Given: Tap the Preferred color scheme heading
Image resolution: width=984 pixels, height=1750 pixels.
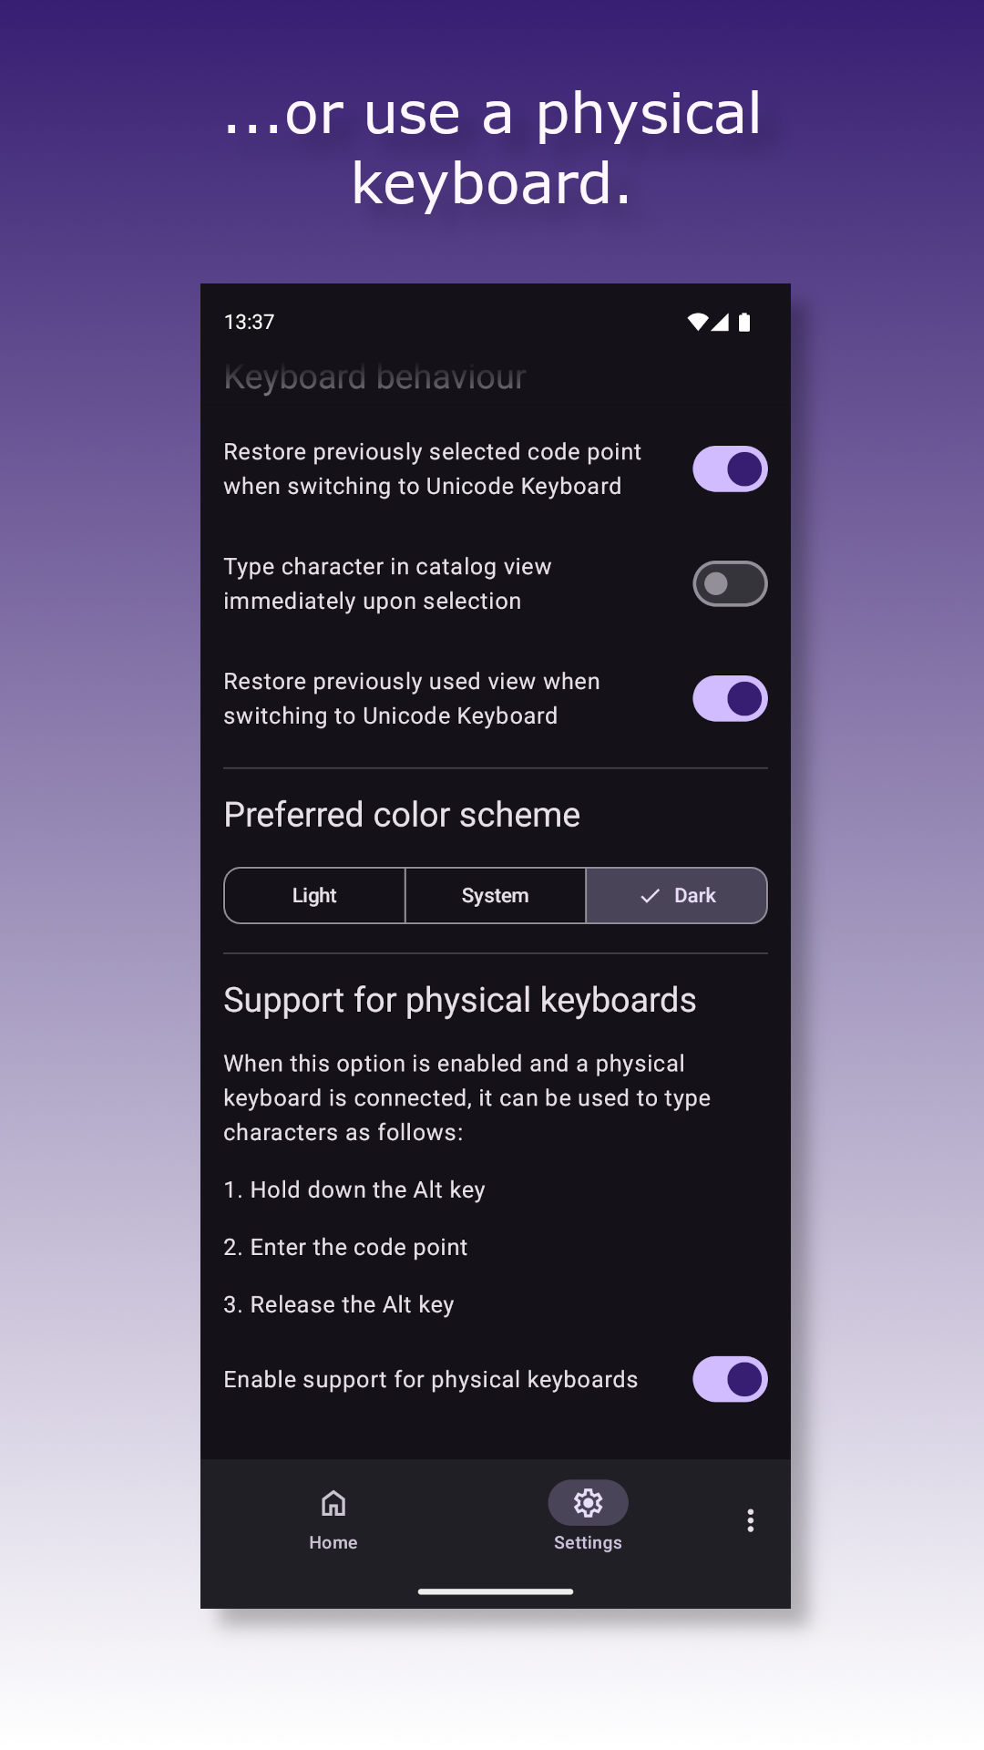Looking at the screenshot, I should click(402, 815).
